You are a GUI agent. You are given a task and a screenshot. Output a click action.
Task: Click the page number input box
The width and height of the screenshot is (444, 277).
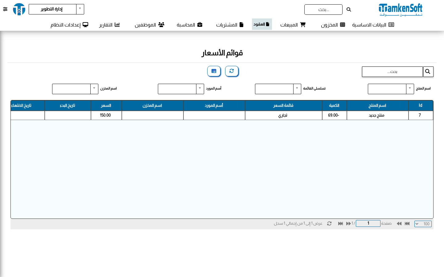(368, 223)
